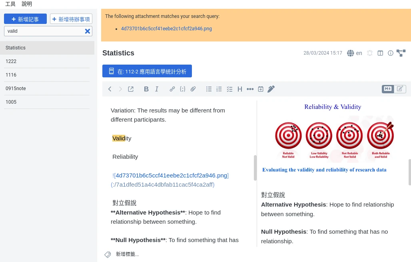Set alarm with bell icon
411x262 pixels.
[370, 53]
